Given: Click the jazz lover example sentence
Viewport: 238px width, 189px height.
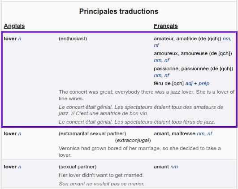Looking at the screenshot, I should 147,95.
